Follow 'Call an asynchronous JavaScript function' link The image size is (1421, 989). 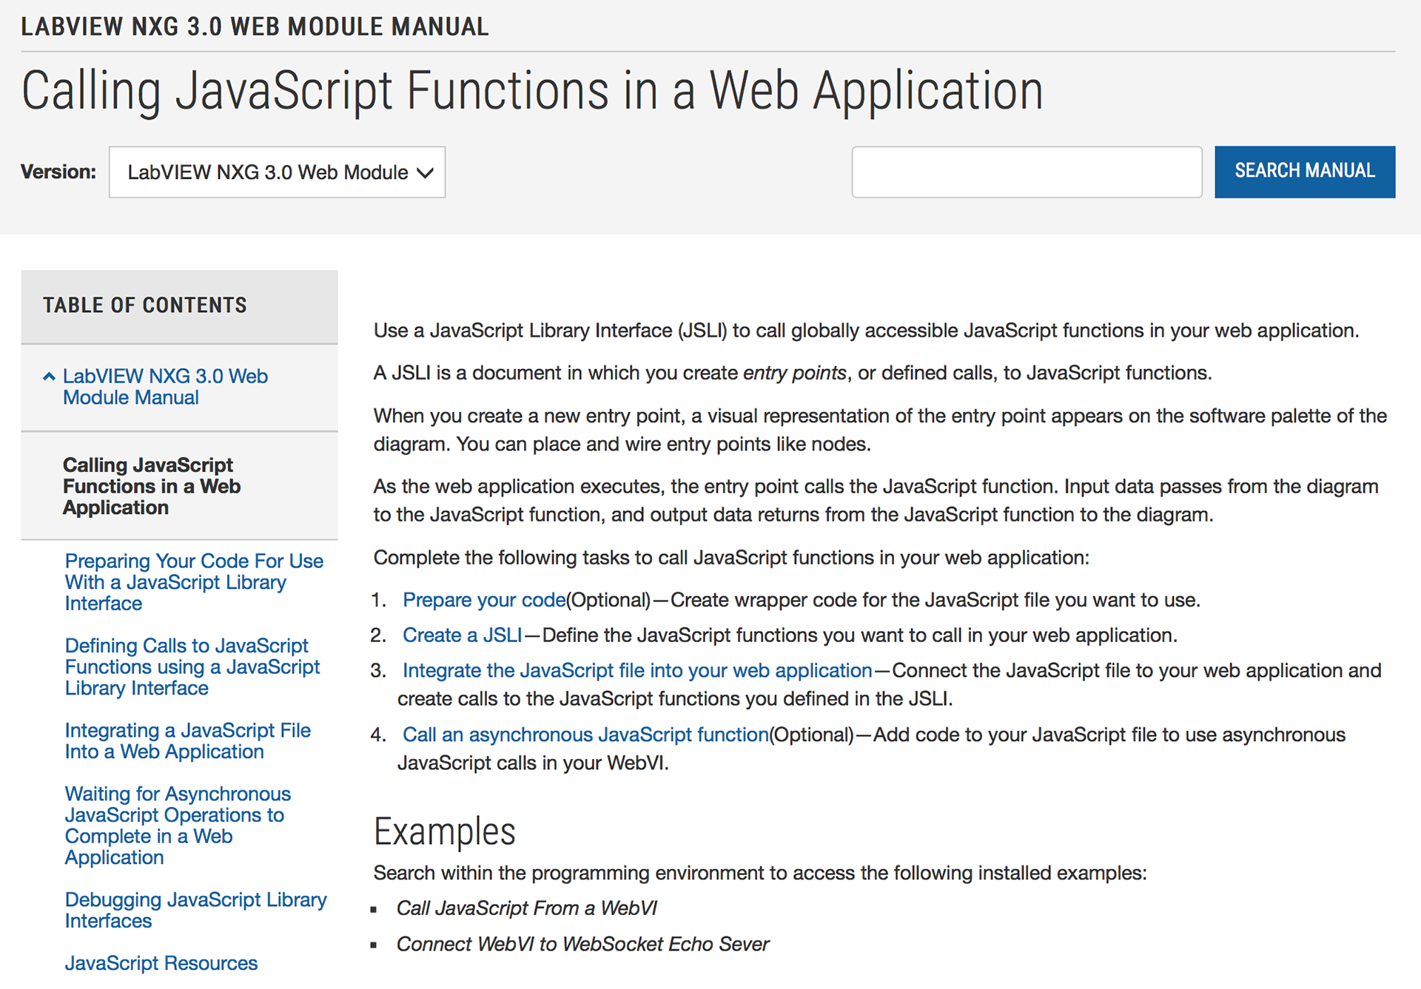click(585, 735)
